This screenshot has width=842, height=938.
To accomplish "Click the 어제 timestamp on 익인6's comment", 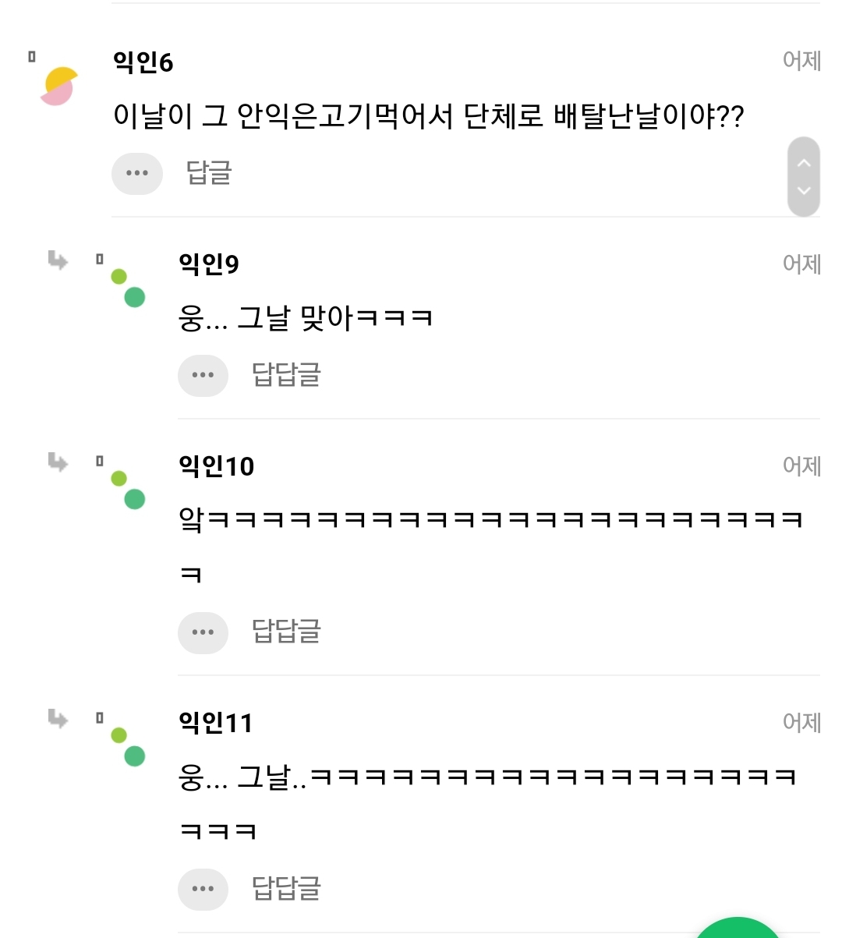I will coord(802,59).
